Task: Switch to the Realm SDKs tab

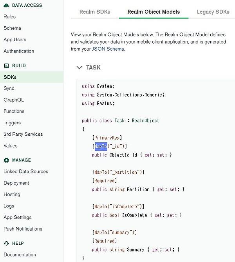Action: pos(95,12)
